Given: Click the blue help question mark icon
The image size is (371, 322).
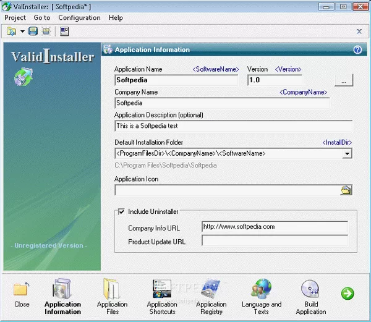Looking at the screenshot, I should (x=357, y=49).
